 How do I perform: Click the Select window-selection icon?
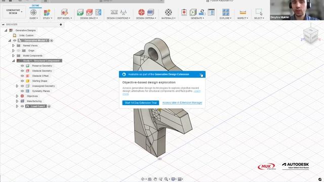pyautogui.click(x=259, y=12)
